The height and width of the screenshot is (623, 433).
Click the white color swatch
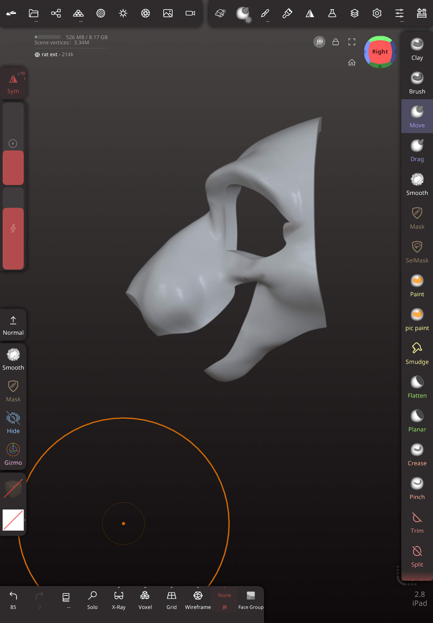(13, 520)
